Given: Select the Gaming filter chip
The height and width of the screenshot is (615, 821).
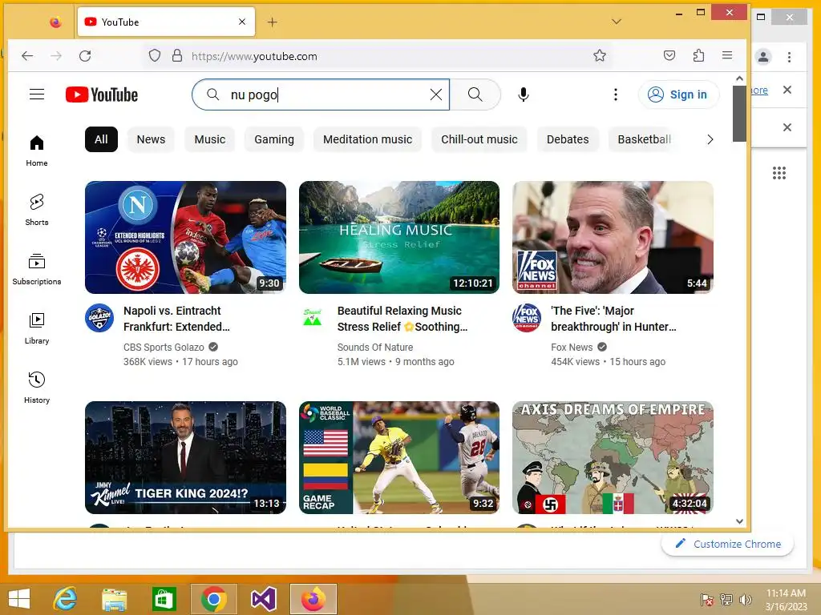Looking at the screenshot, I should 274,139.
